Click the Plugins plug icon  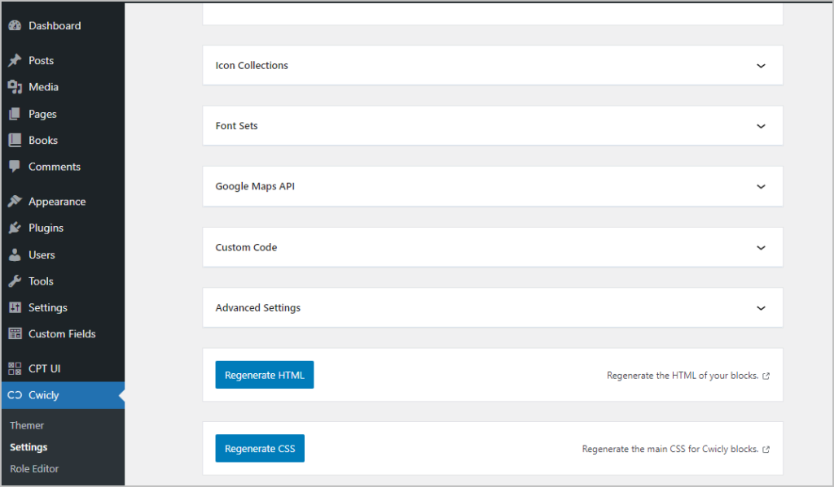tap(15, 228)
